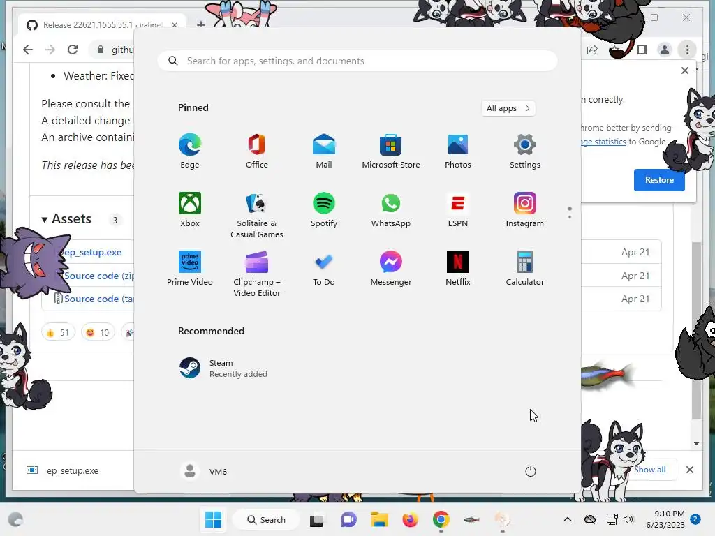Open the Mail app
This screenshot has height=536, width=715.
324,151
